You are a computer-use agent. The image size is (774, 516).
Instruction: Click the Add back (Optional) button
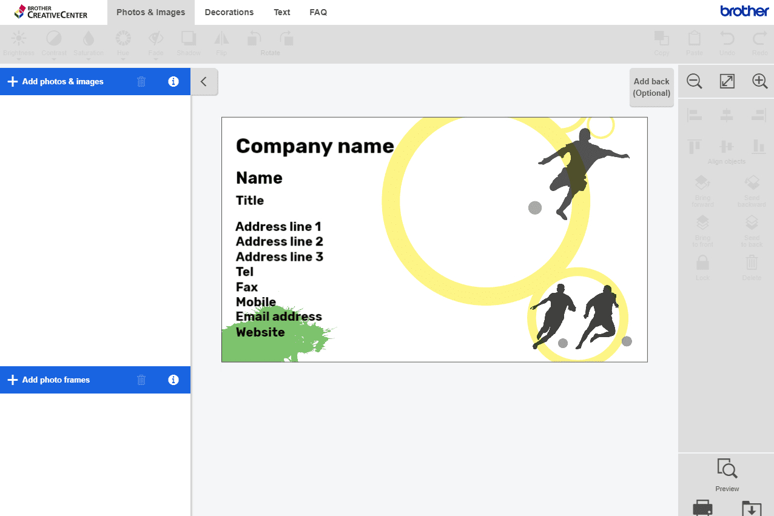651,87
